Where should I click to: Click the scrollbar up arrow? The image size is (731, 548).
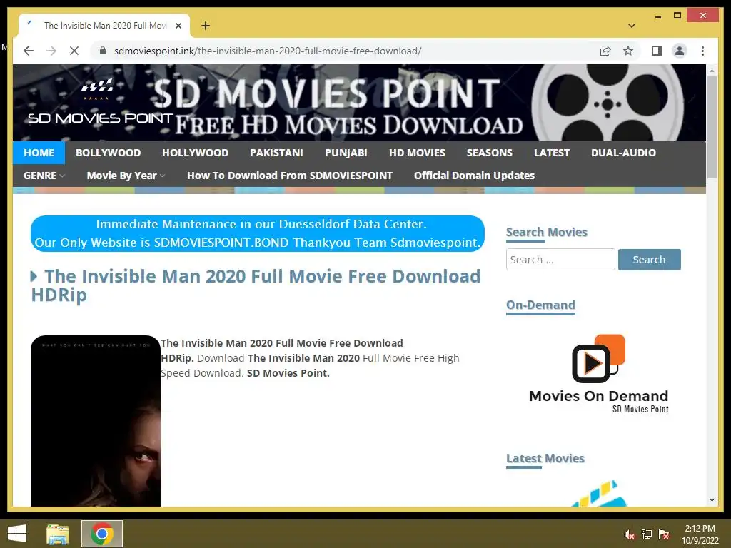click(712, 71)
